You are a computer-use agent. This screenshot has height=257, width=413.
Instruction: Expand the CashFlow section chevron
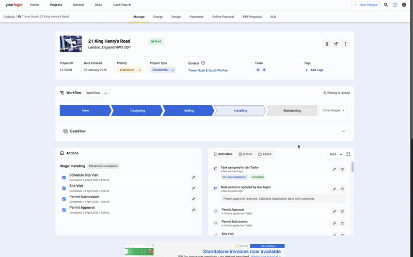343,131
